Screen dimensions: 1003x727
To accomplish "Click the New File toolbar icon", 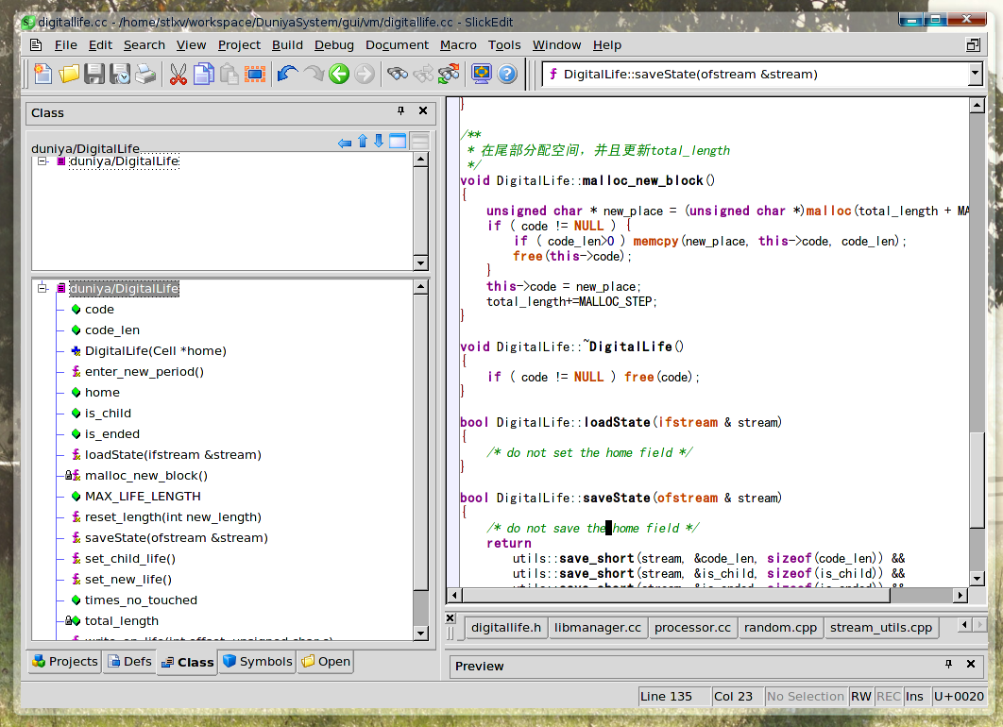I will [x=42, y=75].
